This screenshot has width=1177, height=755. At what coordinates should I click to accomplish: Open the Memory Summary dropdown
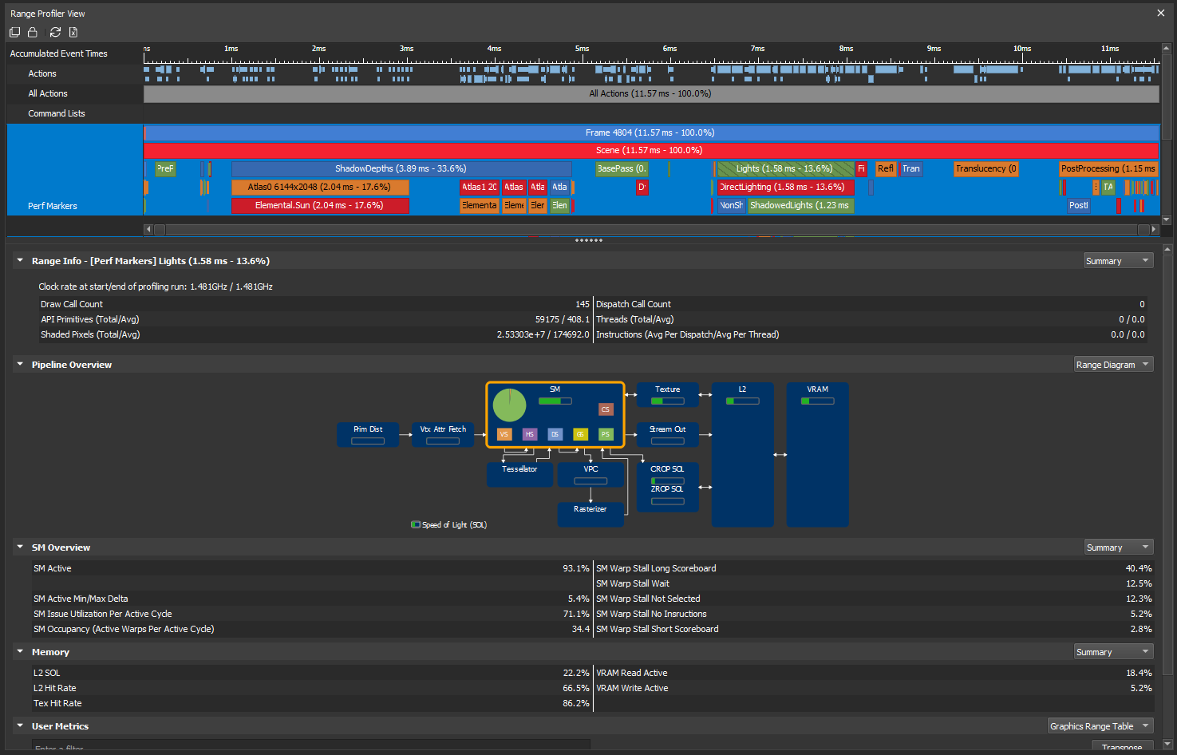(x=1113, y=652)
